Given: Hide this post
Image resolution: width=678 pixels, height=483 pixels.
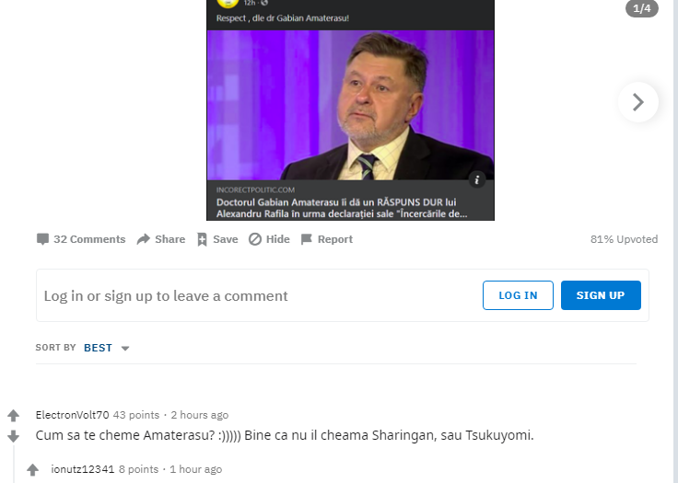Looking at the screenshot, I should pyautogui.click(x=269, y=239).
